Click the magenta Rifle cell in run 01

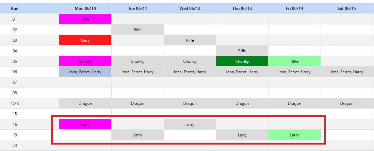(85, 19)
